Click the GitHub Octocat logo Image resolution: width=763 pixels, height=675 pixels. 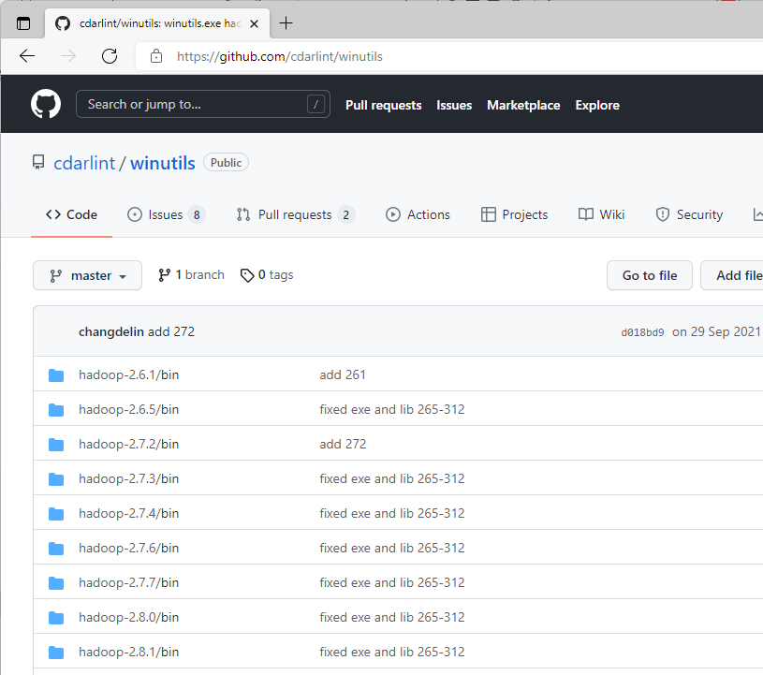[x=46, y=104]
